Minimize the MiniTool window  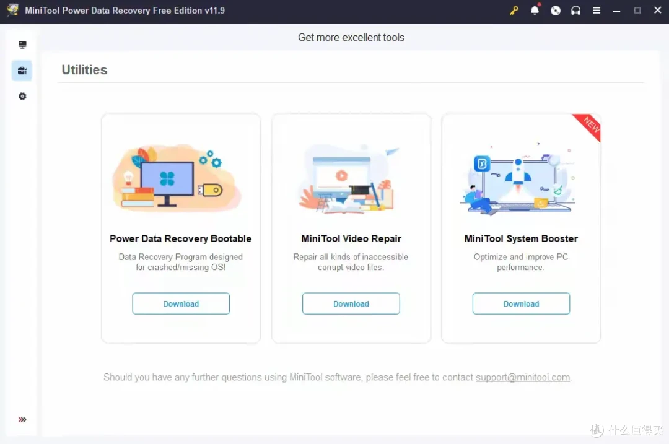[616, 11]
